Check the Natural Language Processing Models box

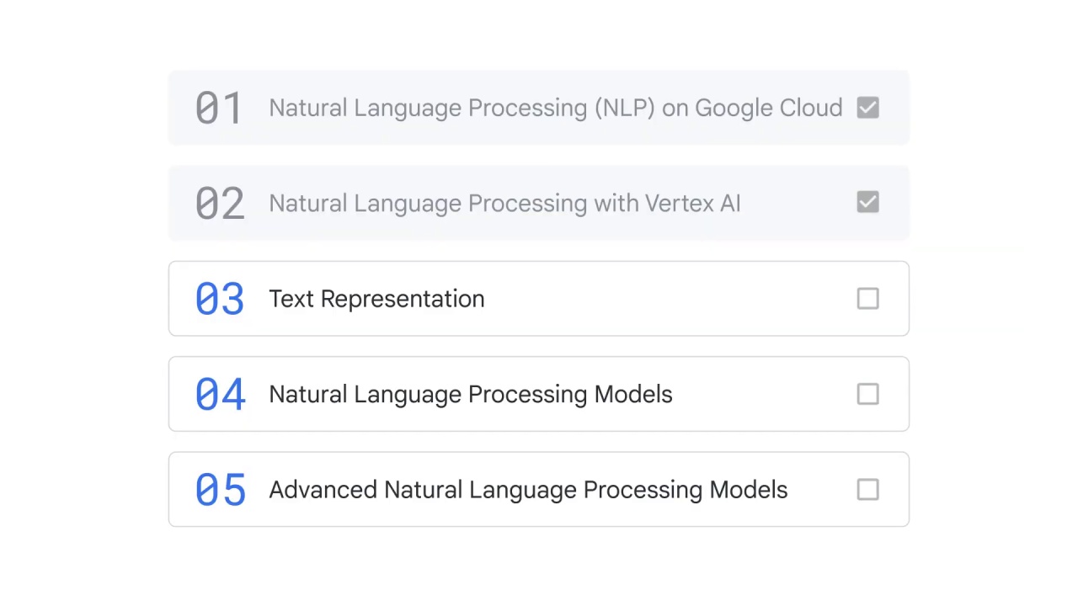pos(867,394)
